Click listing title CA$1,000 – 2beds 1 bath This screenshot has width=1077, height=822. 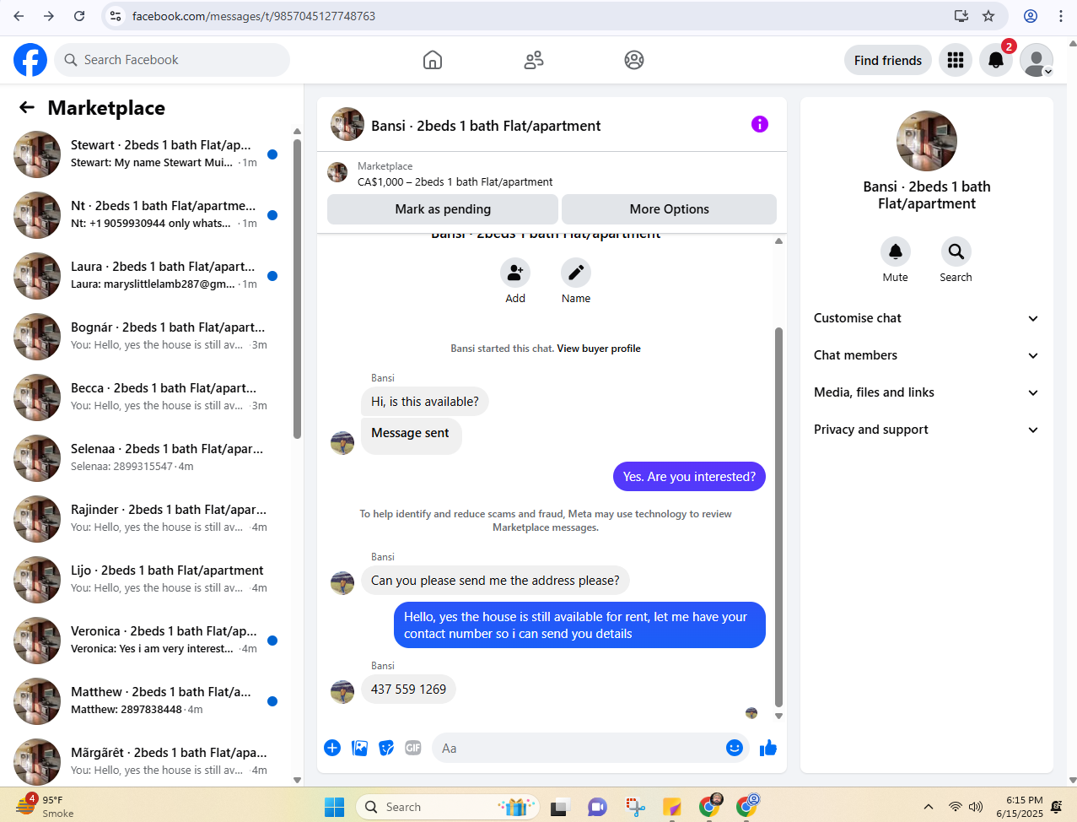pos(455,181)
